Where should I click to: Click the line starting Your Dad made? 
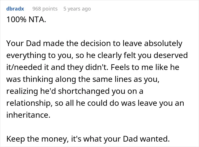pyautogui.click(x=94, y=44)
